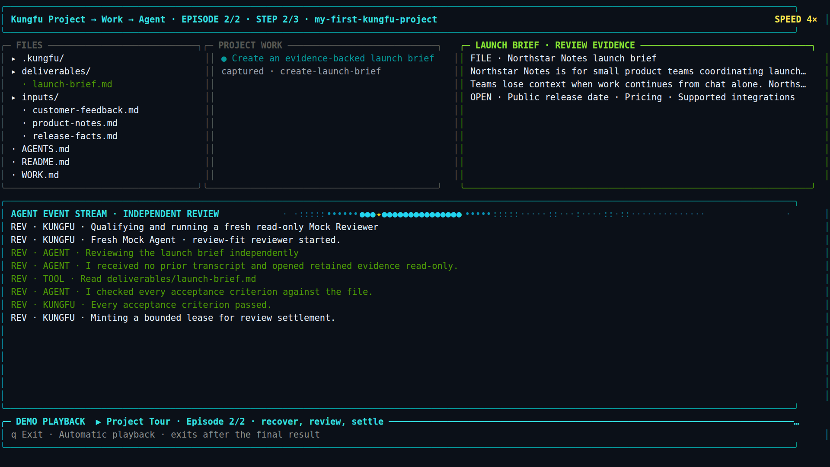Viewport: 830px width, 467px height.
Task: Click the 'q Exit' option
Action: pyautogui.click(x=27, y=435)
